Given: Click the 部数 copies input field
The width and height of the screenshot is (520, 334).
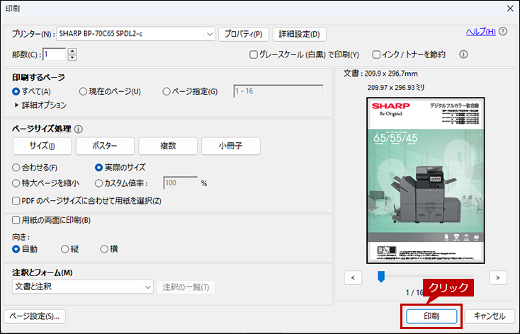Looking at the screenshot, I should point(55,54).
